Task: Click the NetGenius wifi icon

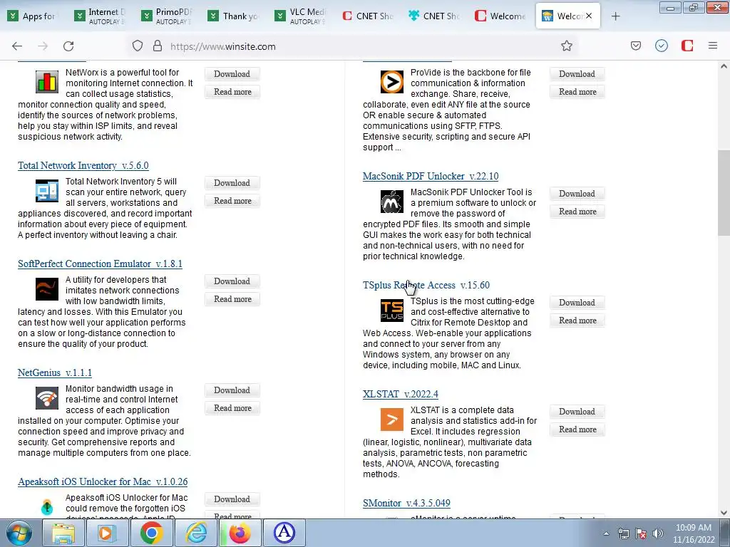Action: tap(47, 397)
